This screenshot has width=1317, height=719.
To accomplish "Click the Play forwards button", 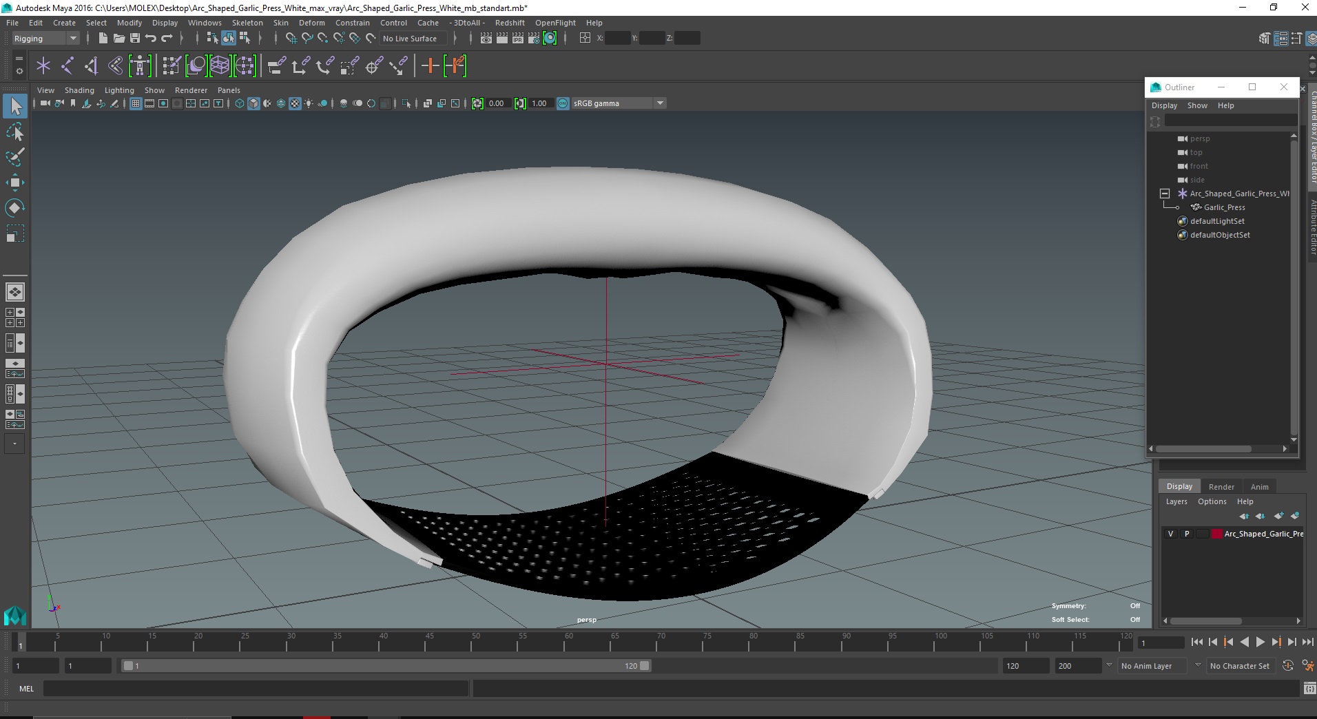I will click(x=1260, y=642).
